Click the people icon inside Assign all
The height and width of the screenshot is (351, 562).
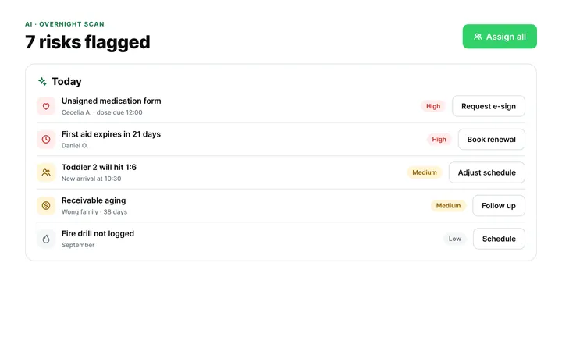click(x=478, y=37)
